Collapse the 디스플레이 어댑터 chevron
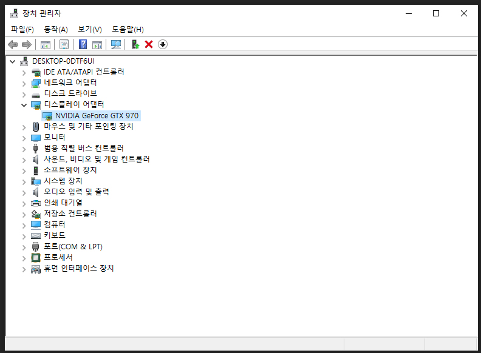The width and height of the screenshot is (481, 353). point(24,106)
